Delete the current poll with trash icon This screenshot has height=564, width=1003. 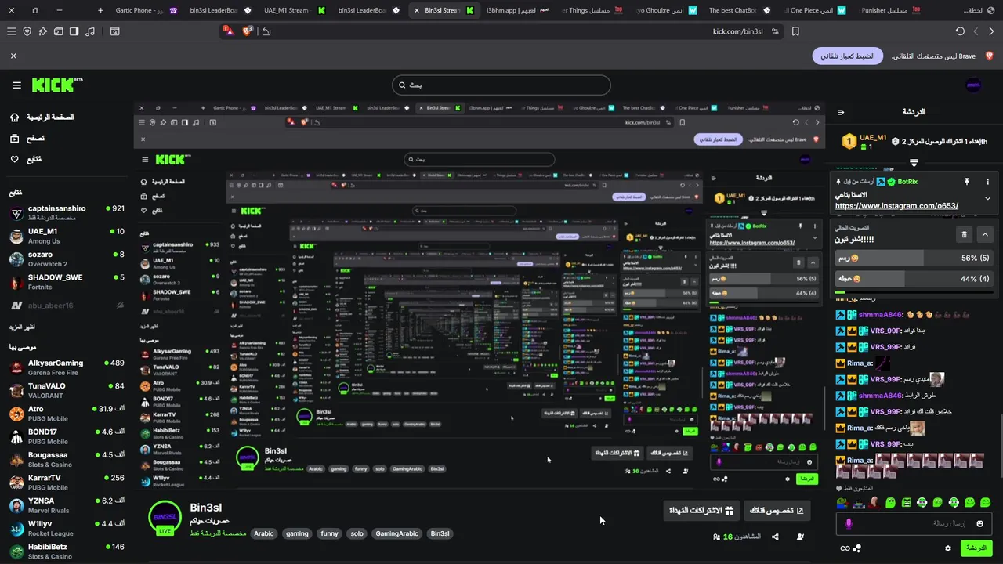[964, 234]
